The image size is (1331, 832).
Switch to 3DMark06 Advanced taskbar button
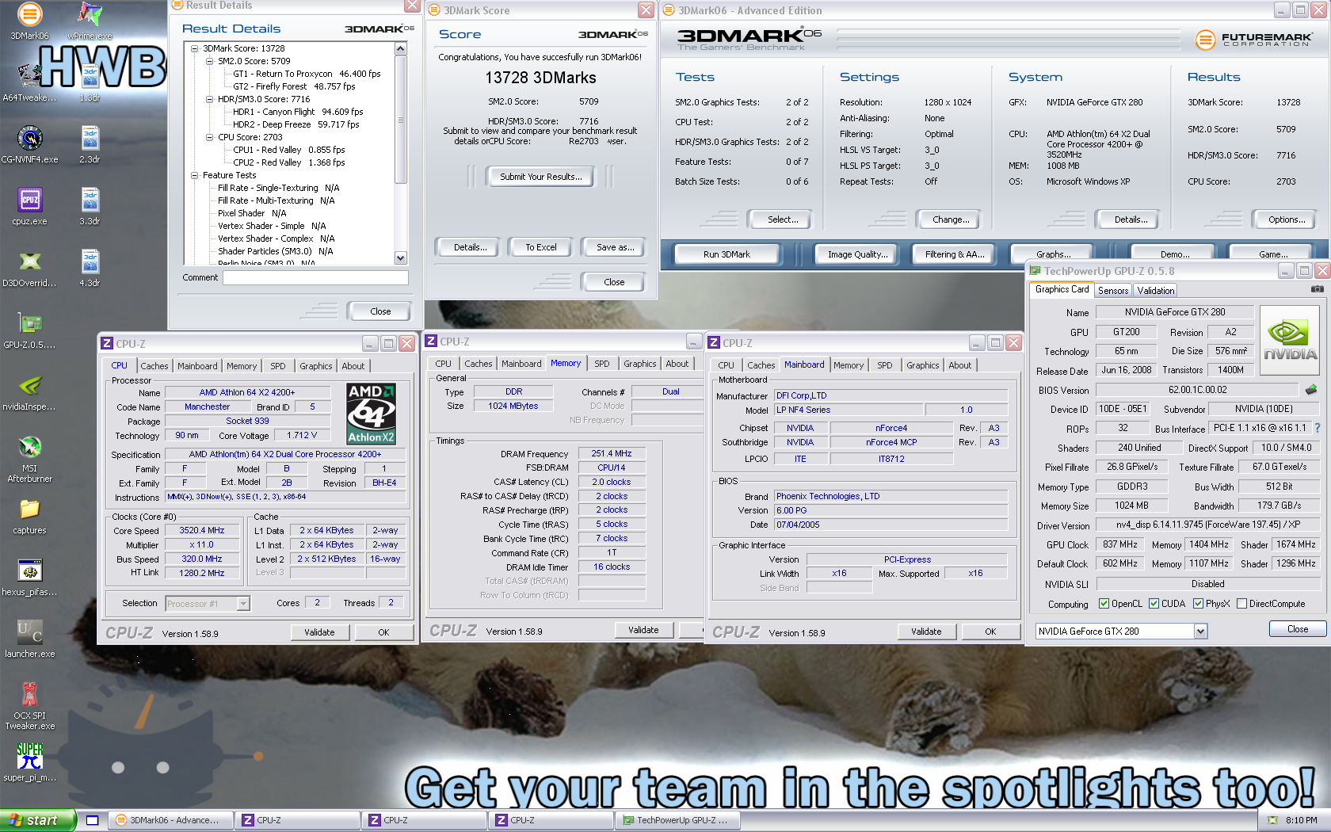click(x=171, y=820)
